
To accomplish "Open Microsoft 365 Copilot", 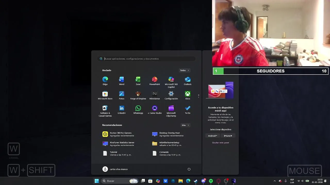I will point(171,82).
